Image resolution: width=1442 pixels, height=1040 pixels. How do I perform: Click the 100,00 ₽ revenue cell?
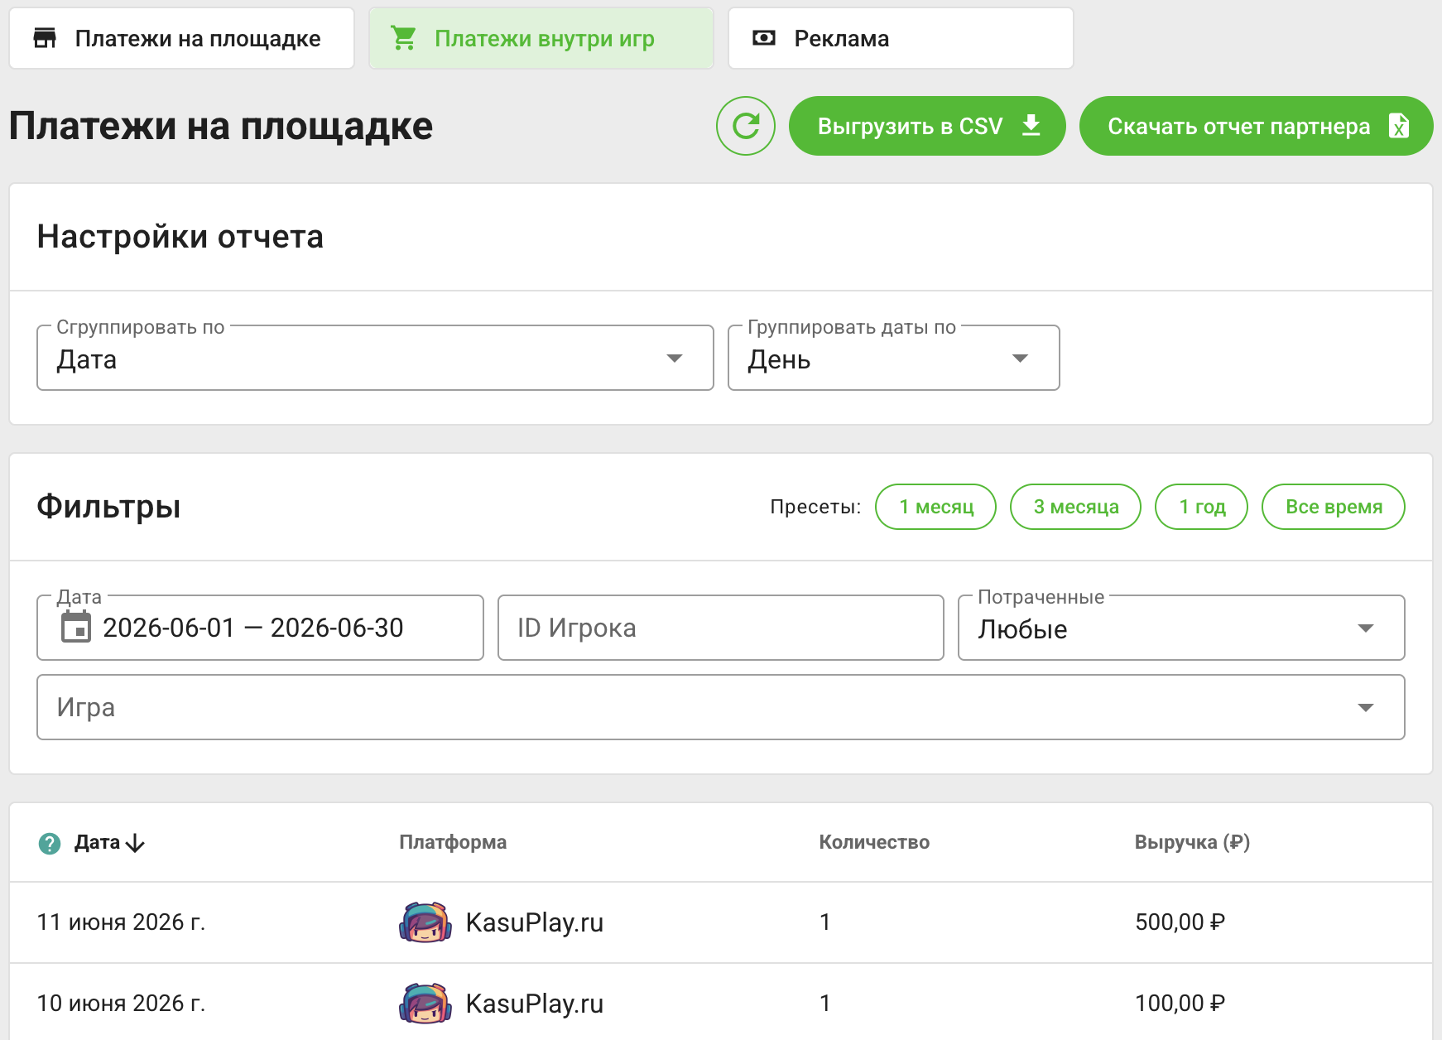point(1180,1003)
